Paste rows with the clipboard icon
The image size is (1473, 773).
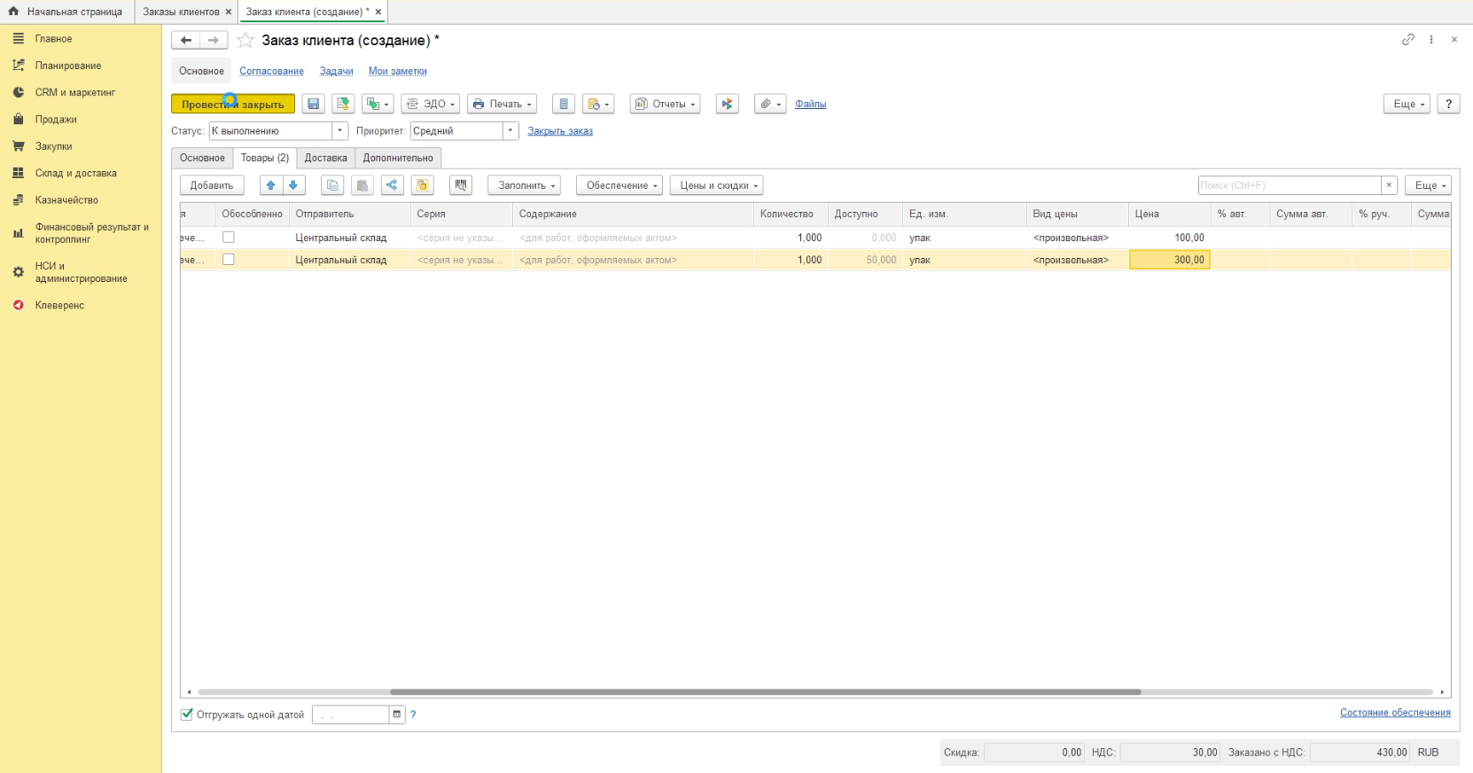tap(362, 185)
